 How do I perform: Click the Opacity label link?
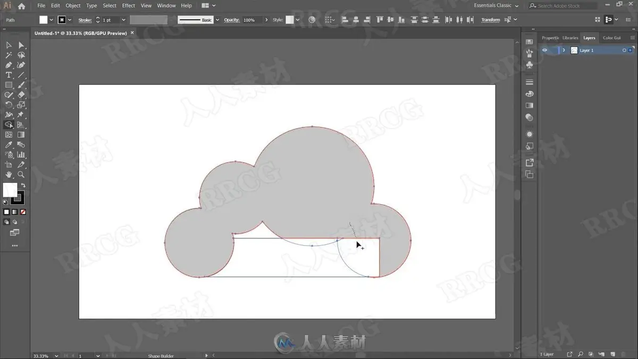pyautogui.click(x=232, y=20)
